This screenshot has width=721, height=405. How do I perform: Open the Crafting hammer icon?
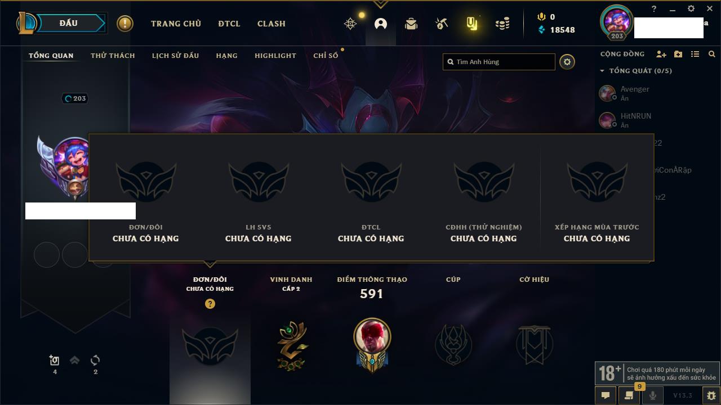point(442,24)
